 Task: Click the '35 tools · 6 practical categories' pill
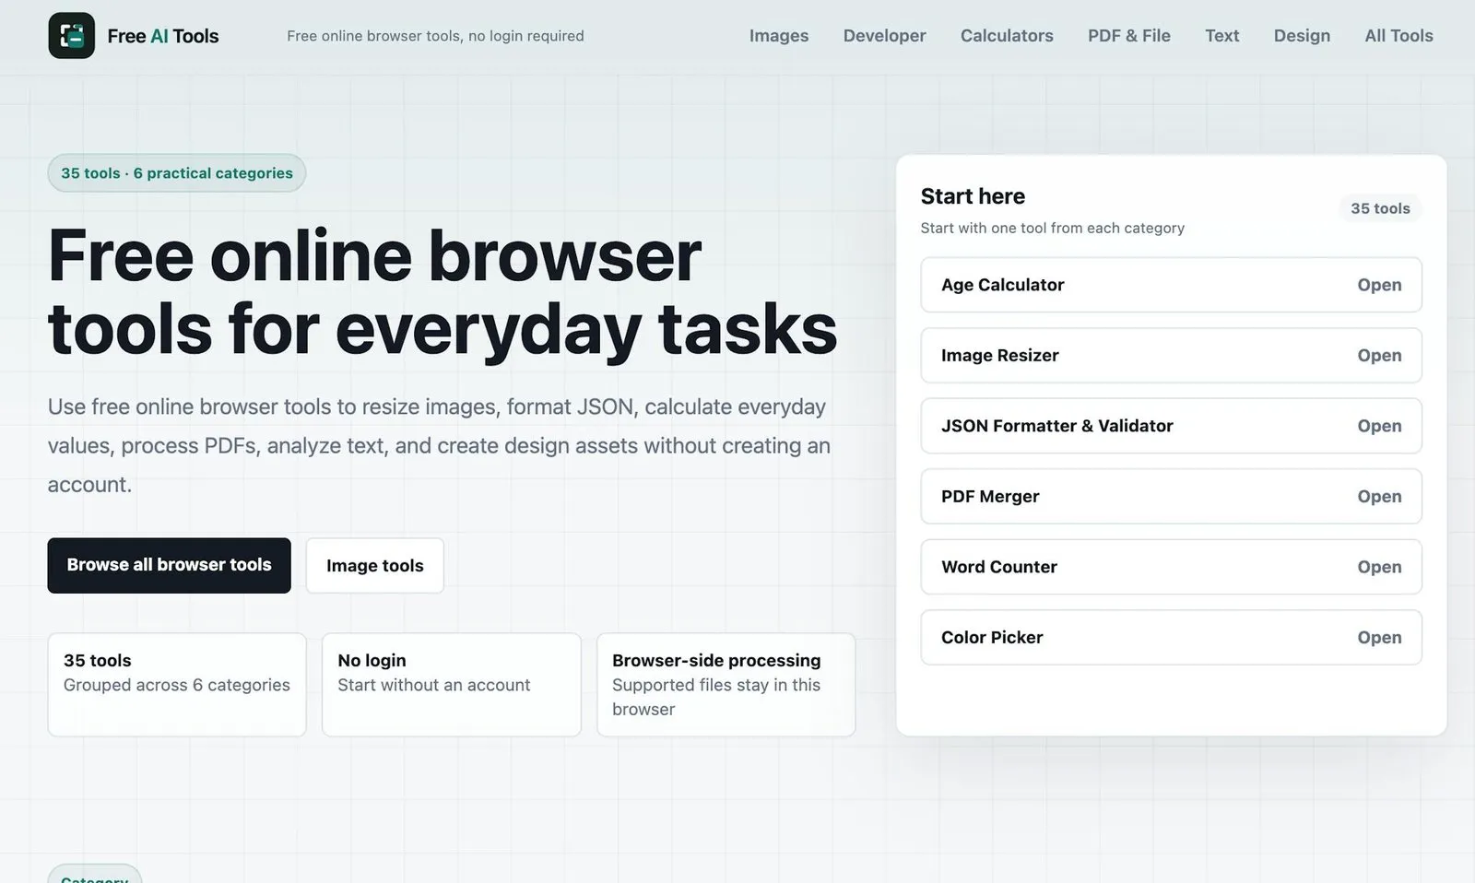click(x=177, y=173)
